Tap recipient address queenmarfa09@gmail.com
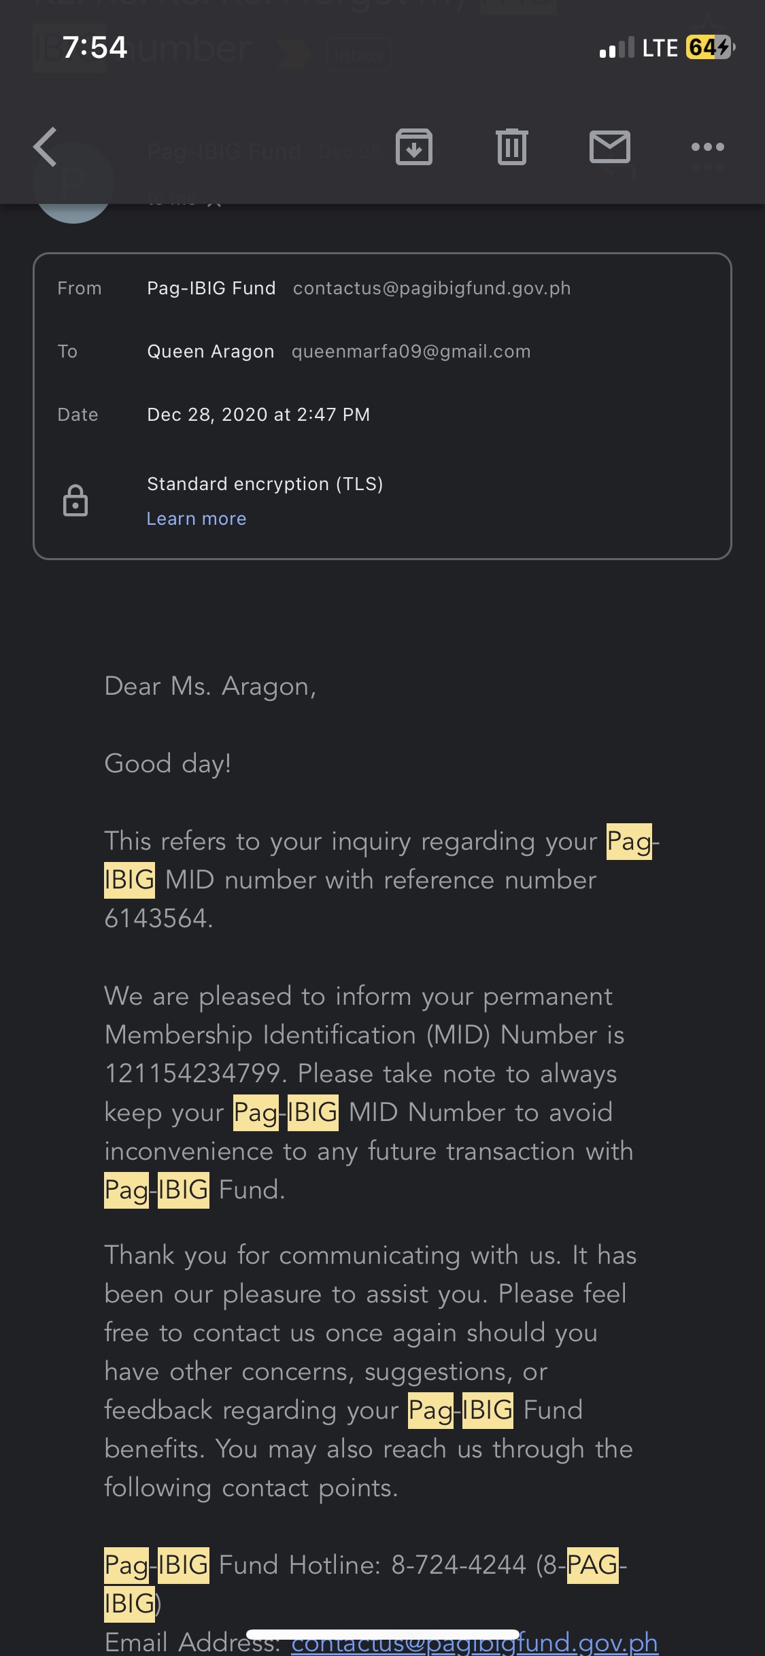Screen dimensions: 765x1656 point(411,351)
